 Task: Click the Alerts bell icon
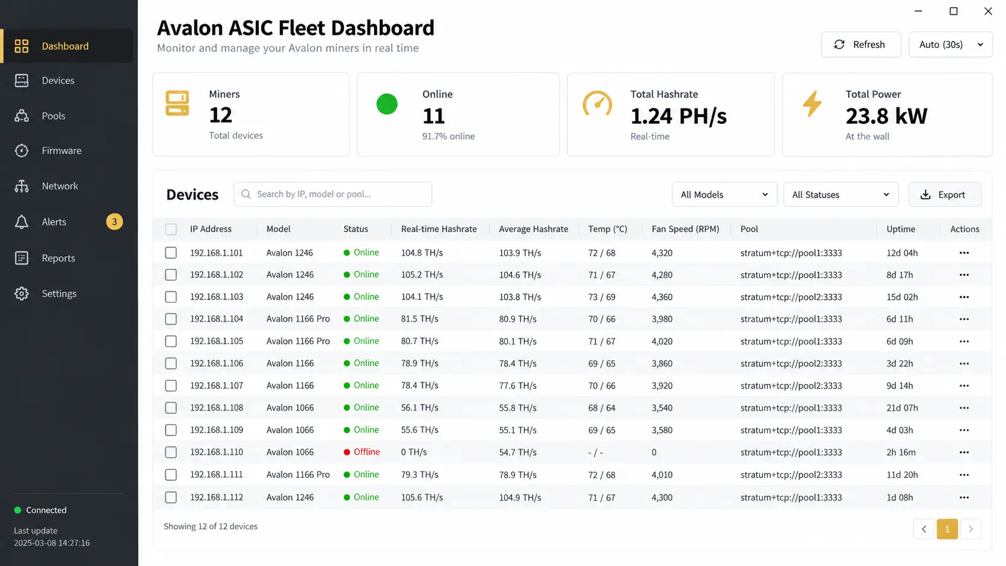tap(22, 222)
